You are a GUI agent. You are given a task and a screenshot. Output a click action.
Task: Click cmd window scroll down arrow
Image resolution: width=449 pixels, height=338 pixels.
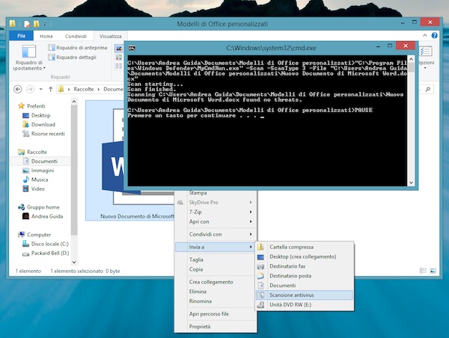[411, 182]
